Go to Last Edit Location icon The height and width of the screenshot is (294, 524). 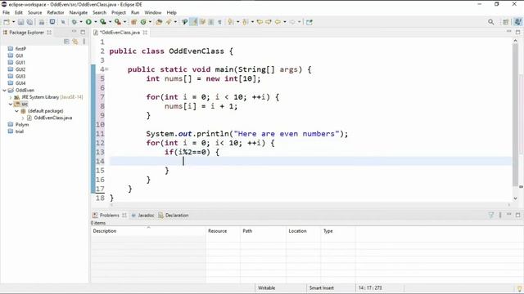click(x=260, y=22)
